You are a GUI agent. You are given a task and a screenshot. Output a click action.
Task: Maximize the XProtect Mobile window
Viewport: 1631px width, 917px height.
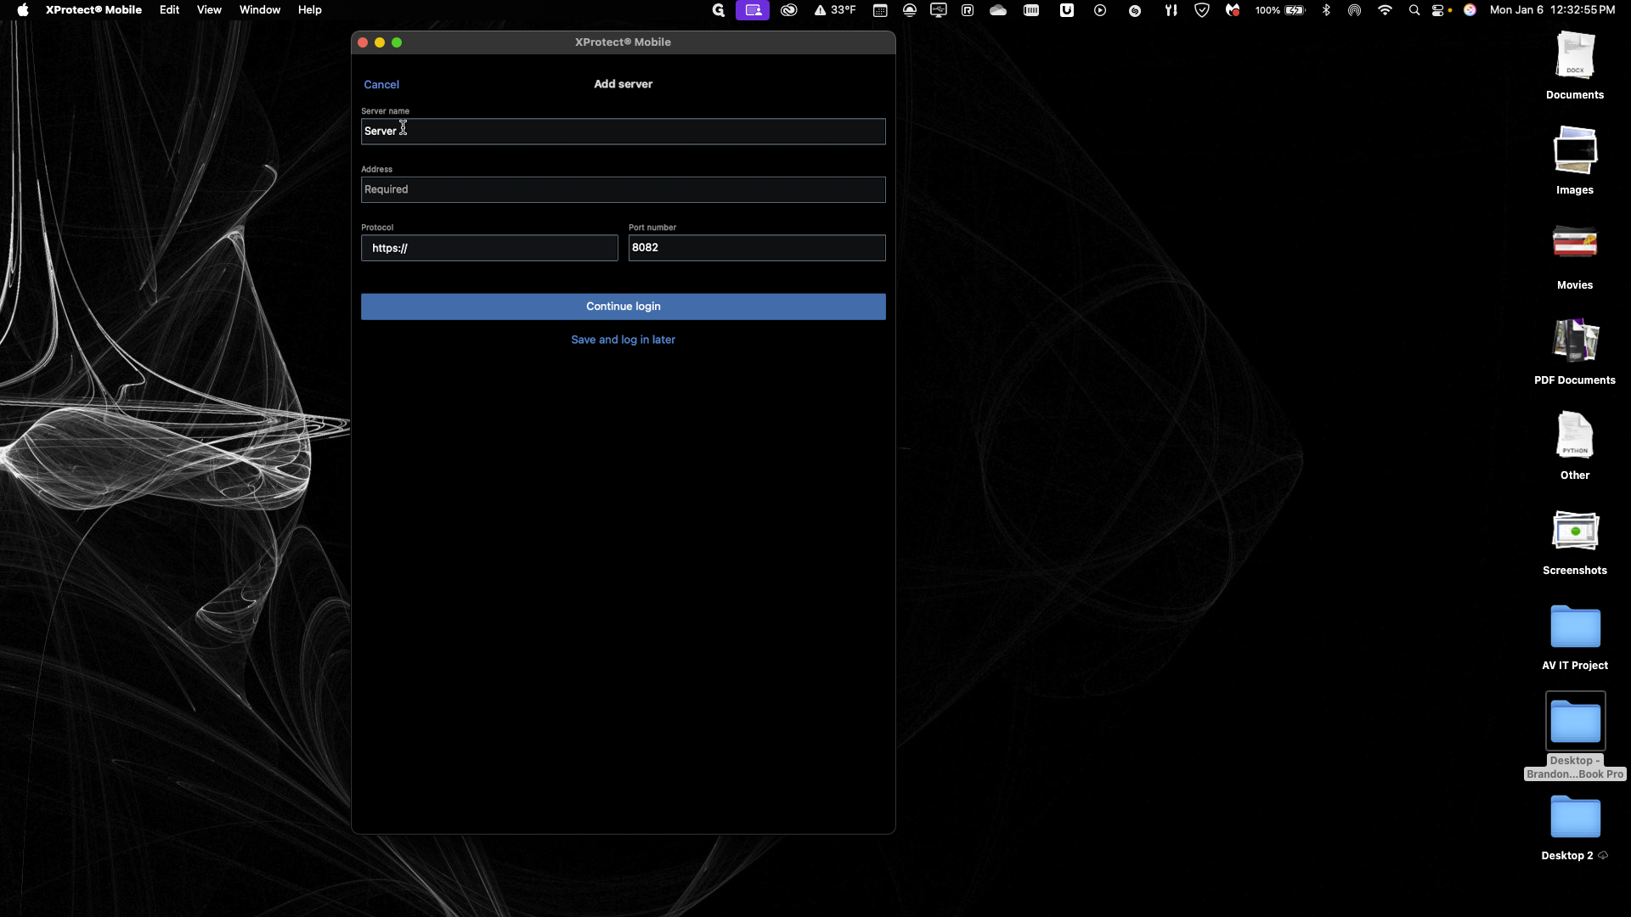tap(397, 42)
